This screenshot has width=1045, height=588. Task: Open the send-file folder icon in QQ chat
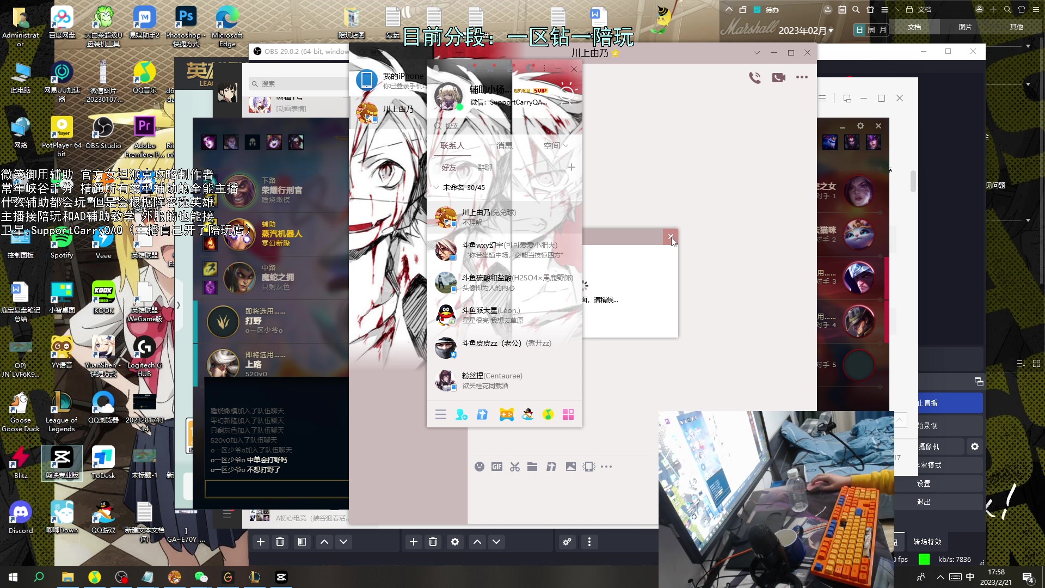pos(532,467)
